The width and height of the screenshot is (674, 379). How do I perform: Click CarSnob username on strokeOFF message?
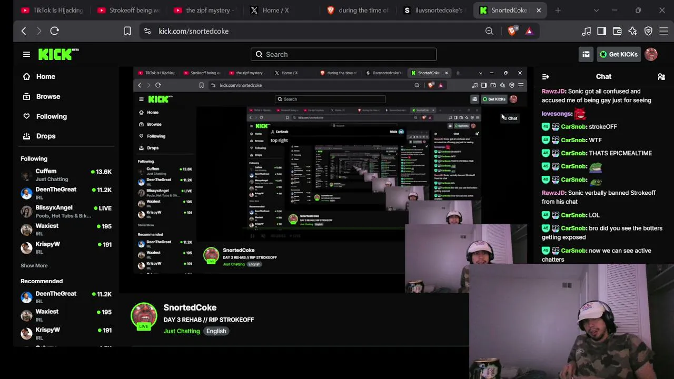pos(573,127)
